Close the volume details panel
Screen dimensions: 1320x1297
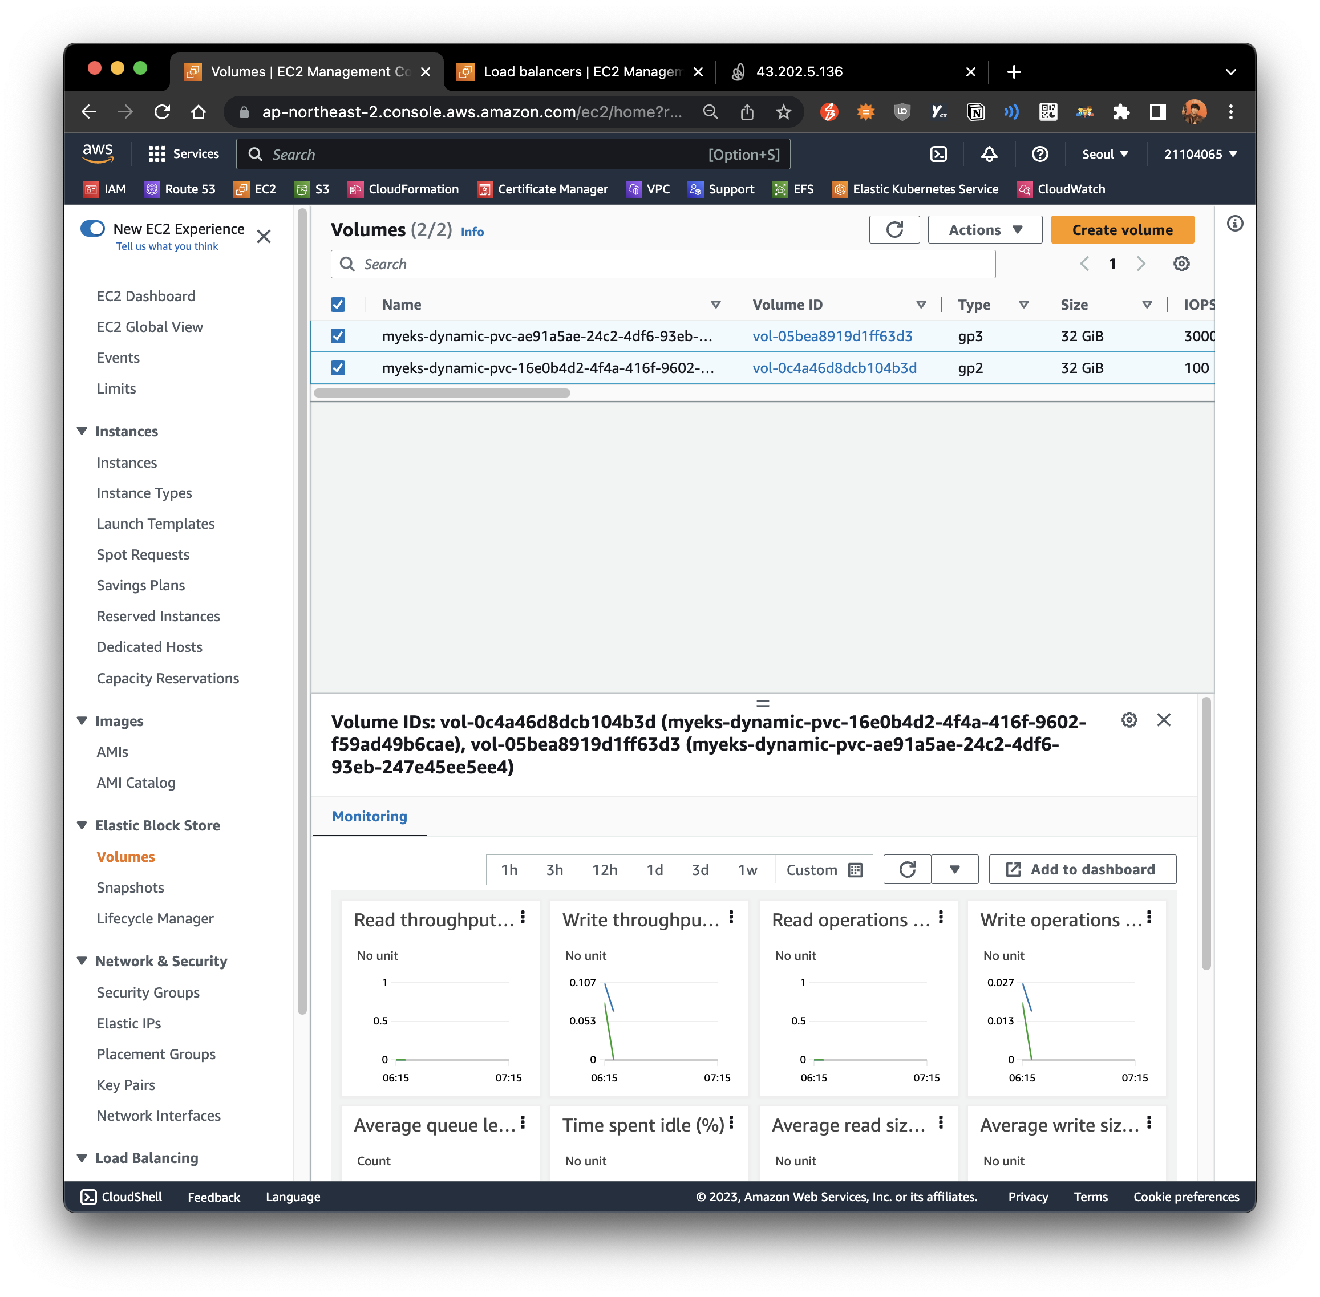[1163, 719]
